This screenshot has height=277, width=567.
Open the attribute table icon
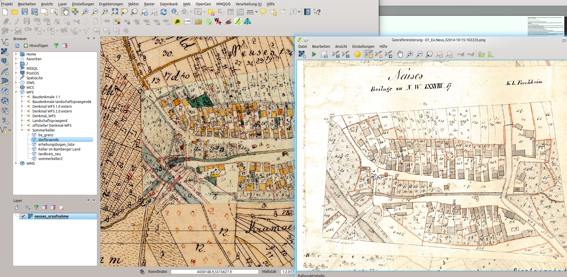pos(231,12)
